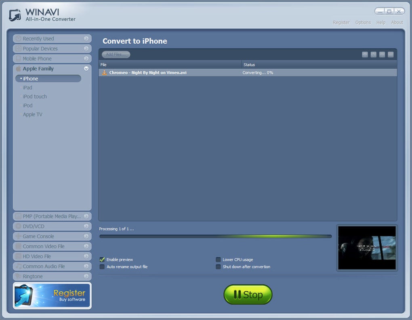This screenshot has width=412, height=320.
Task: Expand the HD Video File category arrow
Action: pyautogui.click(x=86, y=256)
